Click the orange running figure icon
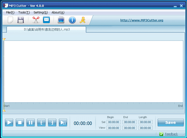Viewport: 187px width, 138px height. point(83,20)
